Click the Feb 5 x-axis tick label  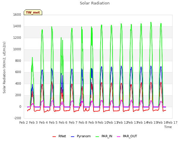pos(53,122)
